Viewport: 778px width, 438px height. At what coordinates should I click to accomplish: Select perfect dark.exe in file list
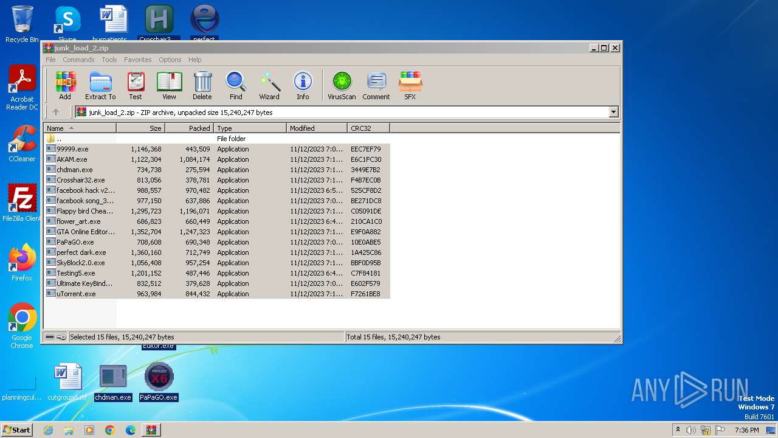(217, 252)
